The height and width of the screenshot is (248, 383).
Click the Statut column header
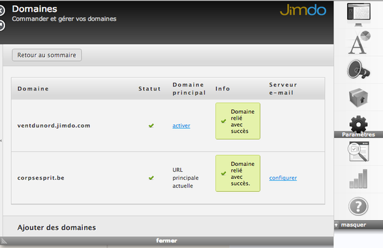point(149,89)
